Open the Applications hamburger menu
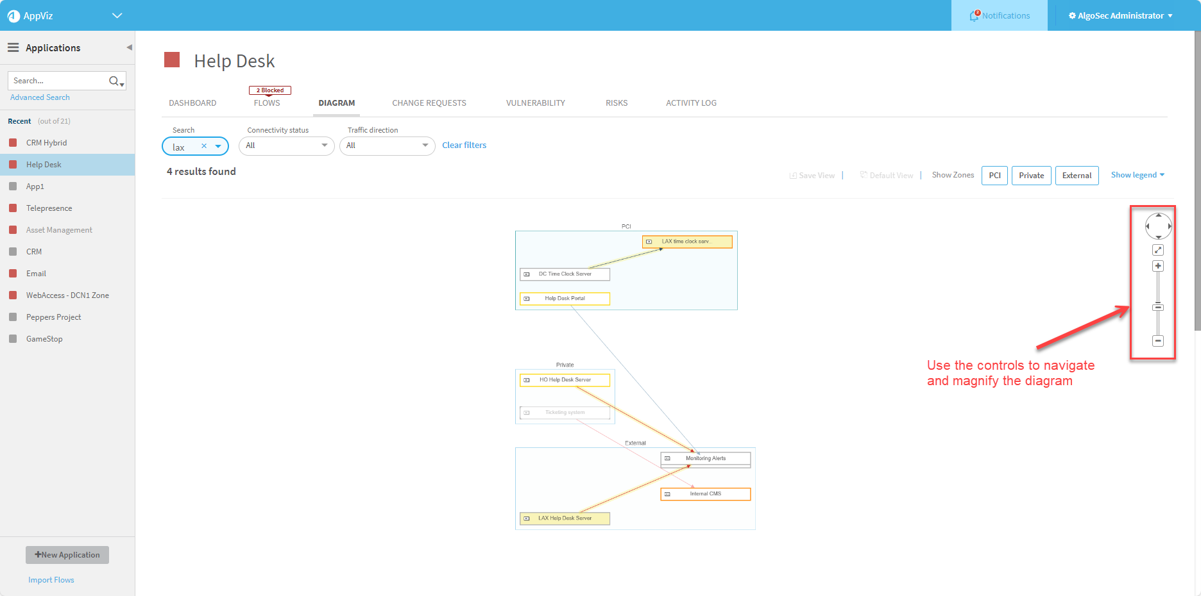 (x=13, y=47)
